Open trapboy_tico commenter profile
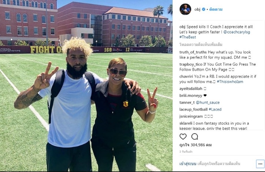 click(x=191, y=64)
